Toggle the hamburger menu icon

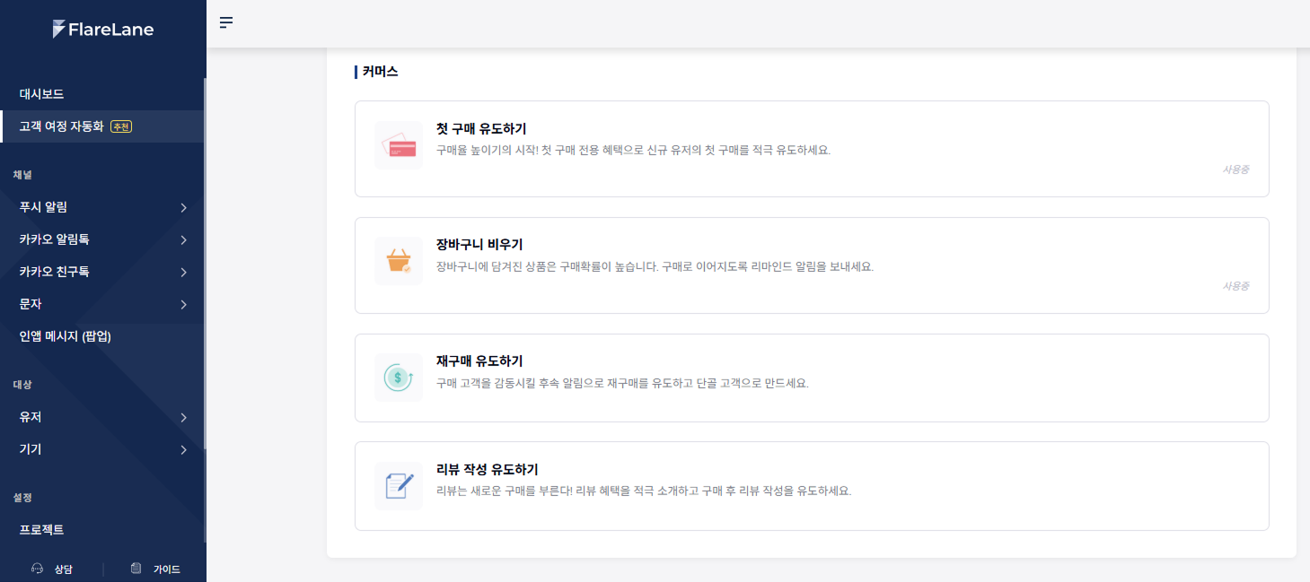pyautogui.click(x=226, y=22)
